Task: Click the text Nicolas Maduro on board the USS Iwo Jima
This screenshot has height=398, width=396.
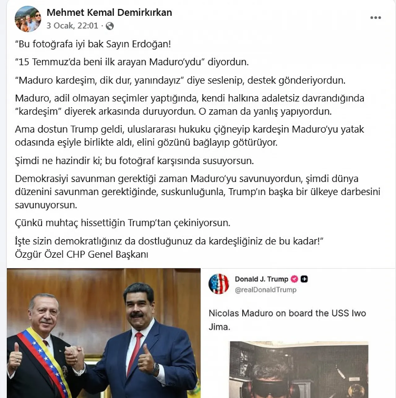Action: (287, 320)
